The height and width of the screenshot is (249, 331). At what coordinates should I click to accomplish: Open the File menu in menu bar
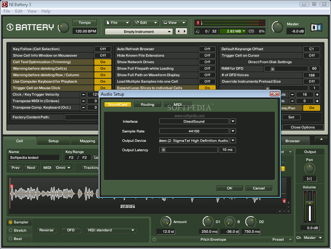pos(7,11)
